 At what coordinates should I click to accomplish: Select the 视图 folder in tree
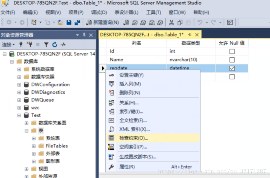click(43, 169)
